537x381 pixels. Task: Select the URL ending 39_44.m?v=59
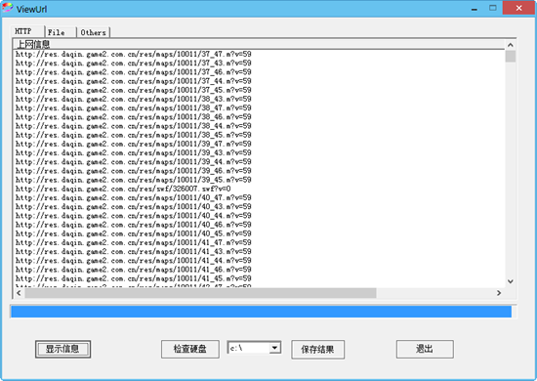coord(133,162)
